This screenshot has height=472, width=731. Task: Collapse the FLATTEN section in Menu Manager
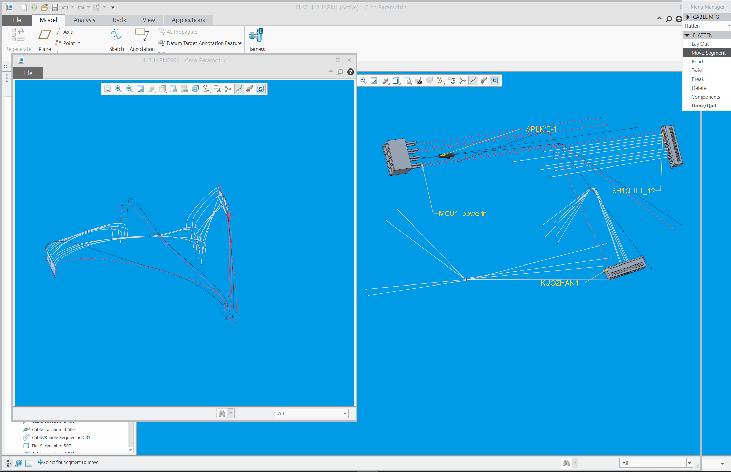(x=687, y=35)
